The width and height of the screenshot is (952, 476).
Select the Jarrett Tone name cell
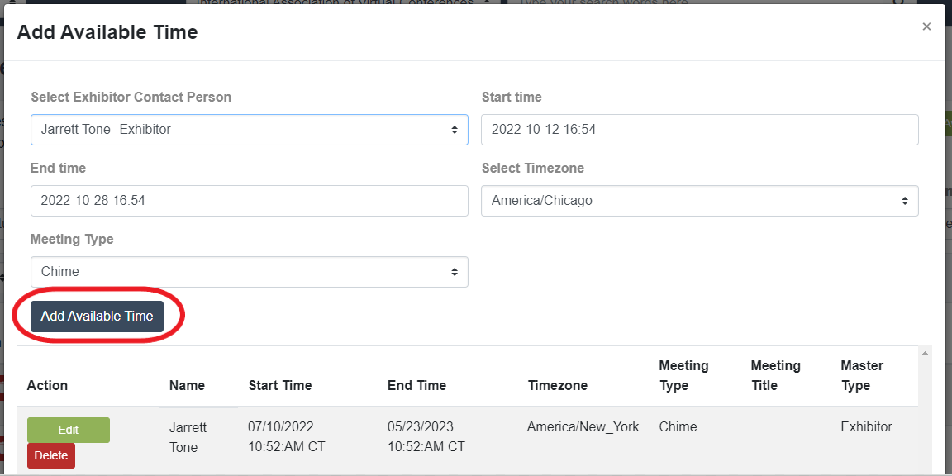(x=188, y=437)
